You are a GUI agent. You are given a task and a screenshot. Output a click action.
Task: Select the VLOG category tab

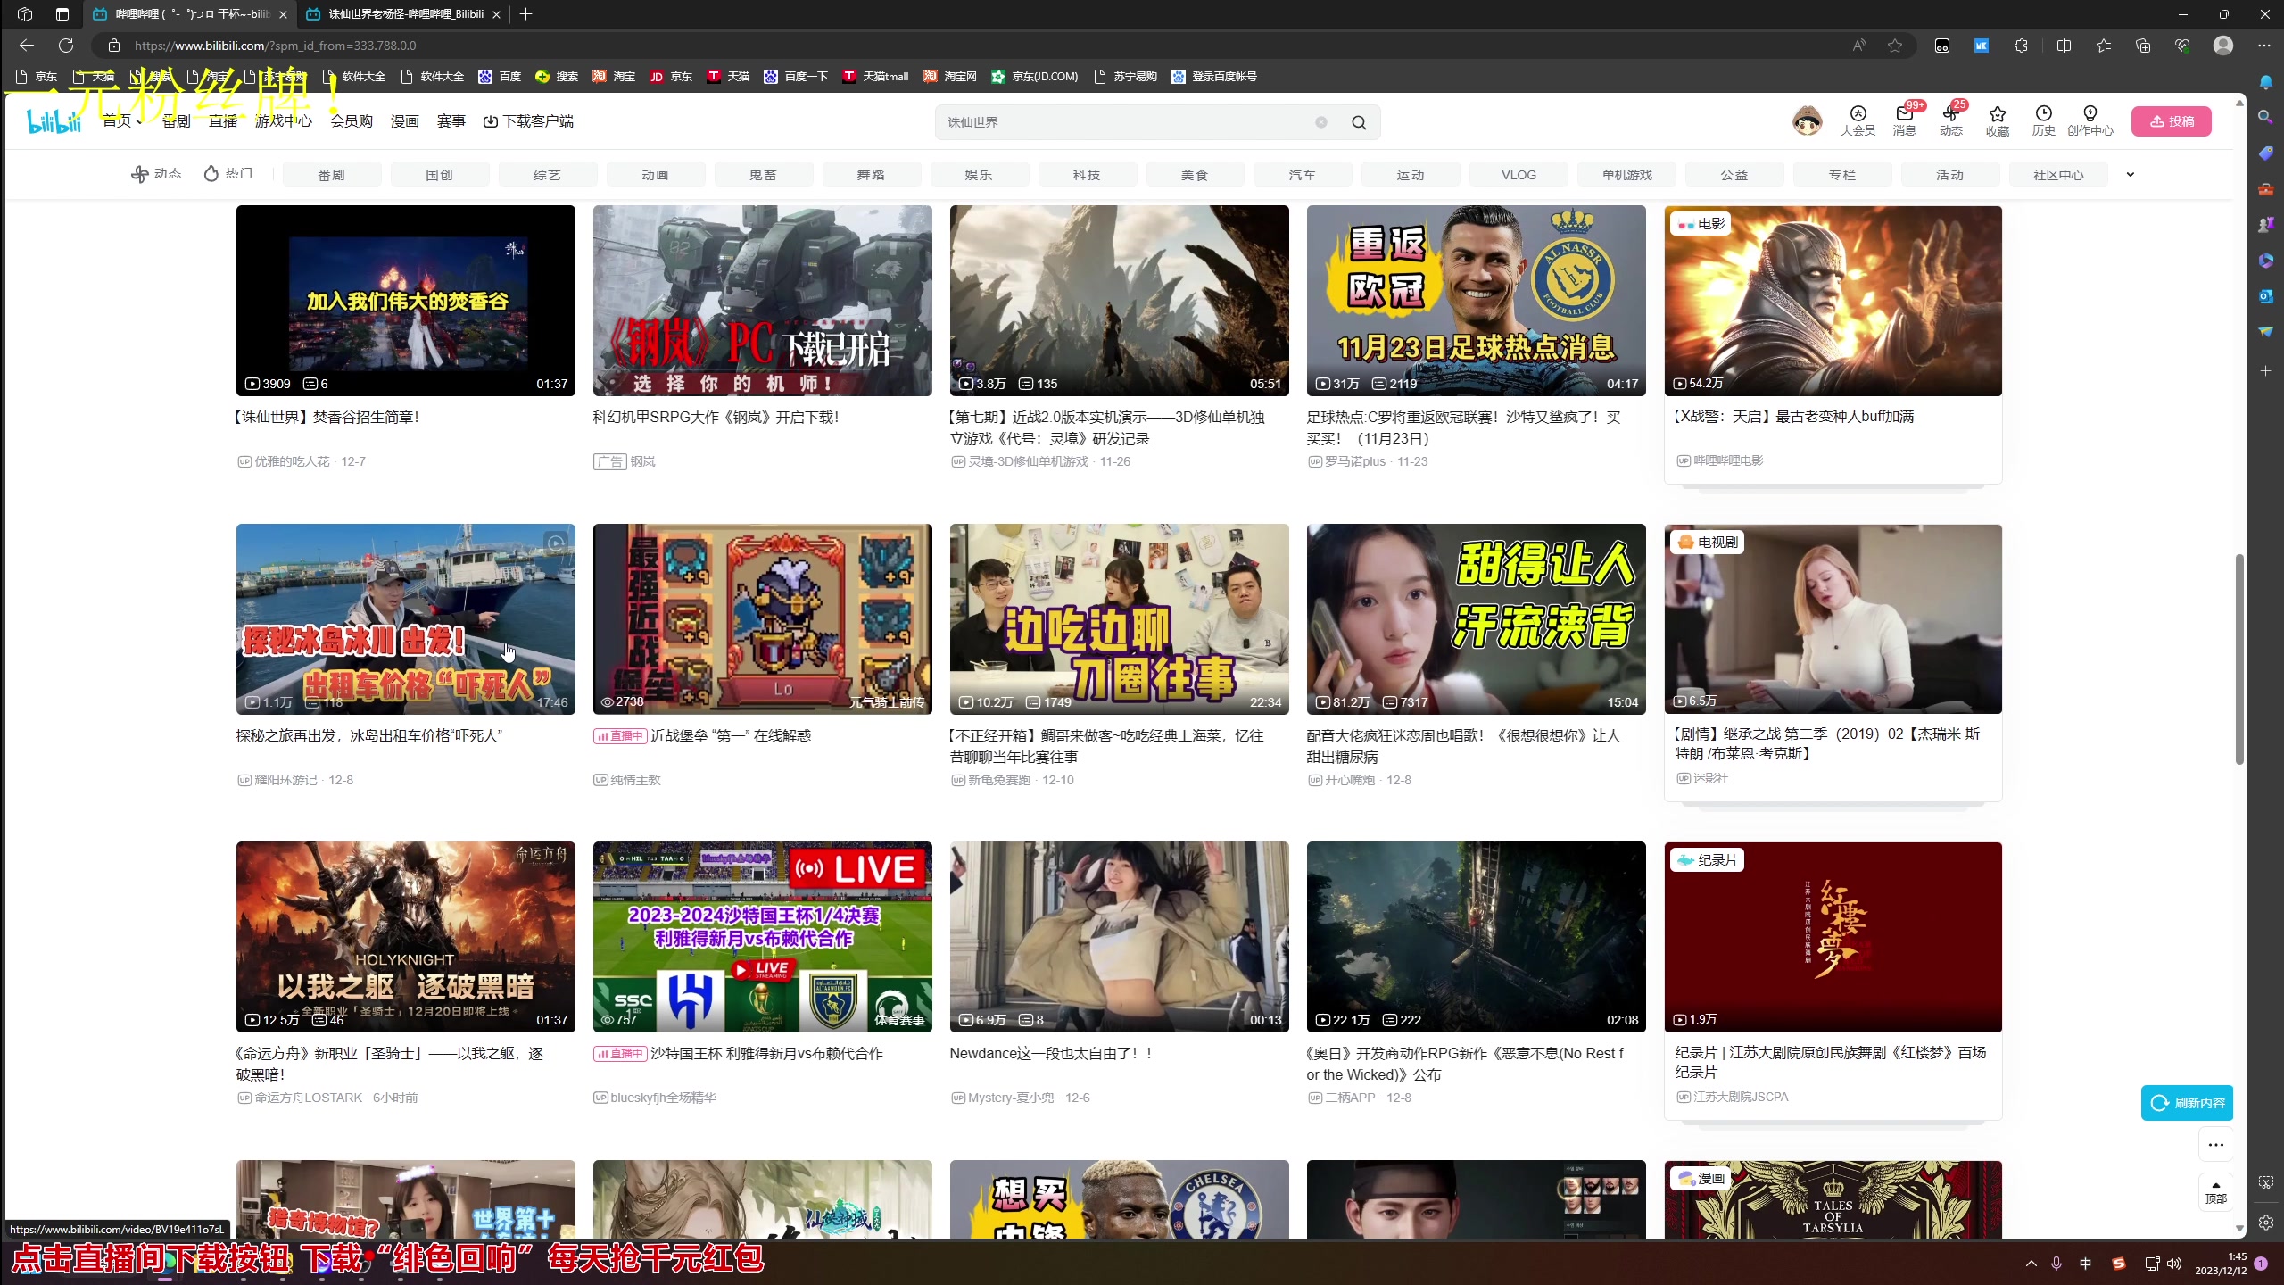click(1519, 175)
